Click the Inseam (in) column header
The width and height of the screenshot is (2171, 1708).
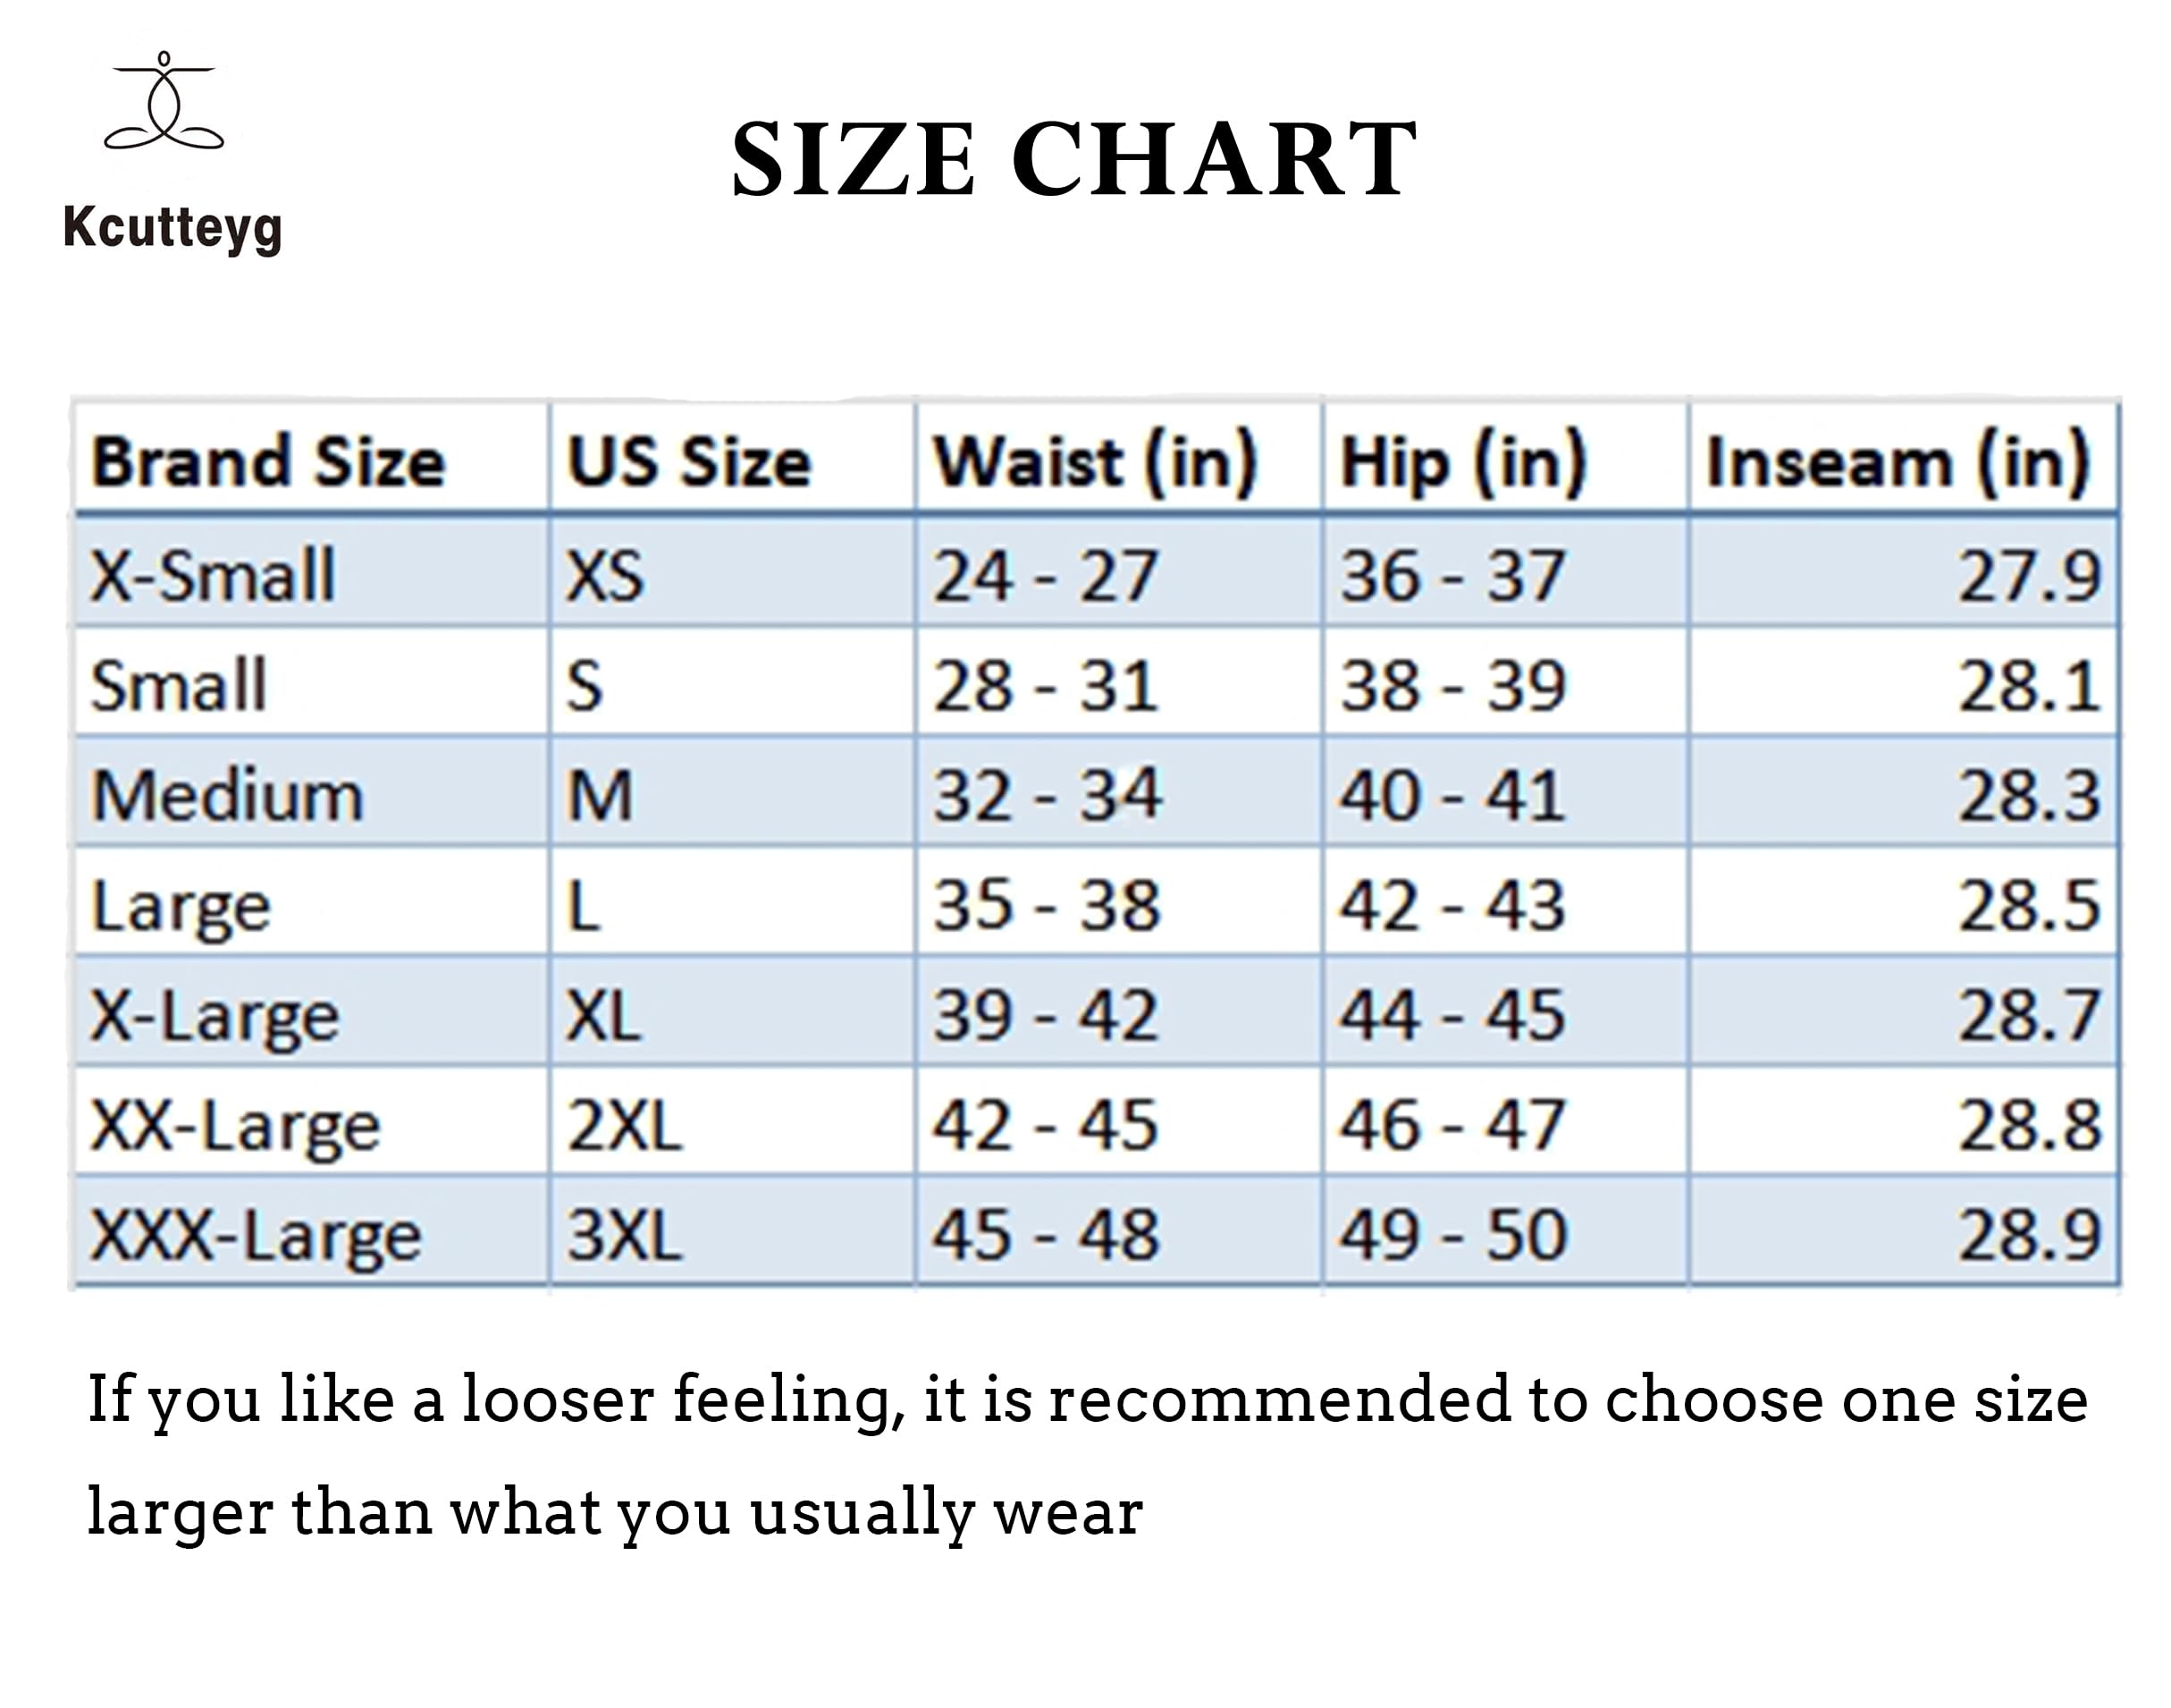1898,462
